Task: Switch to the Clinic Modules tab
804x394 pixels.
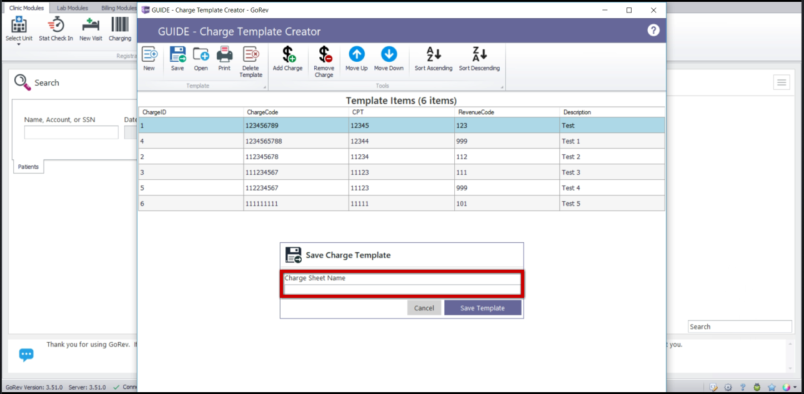Action: (x=26, y=8)
